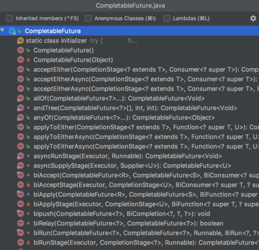Select the CompletableFuture(Object) constructor
259x250 pixels.
pos(129,60)
